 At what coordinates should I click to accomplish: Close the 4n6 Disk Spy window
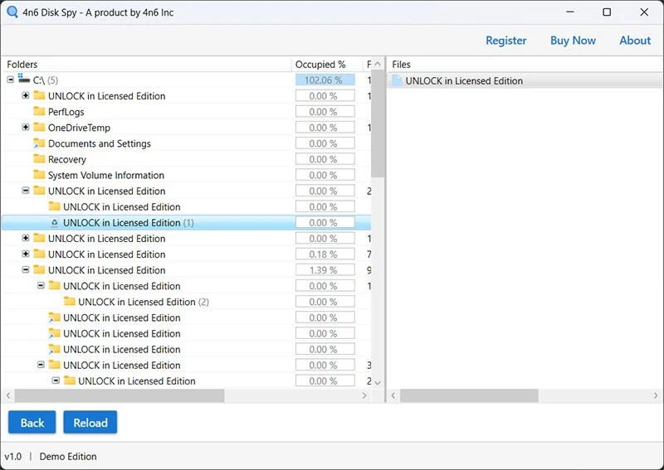click(644, 12)
